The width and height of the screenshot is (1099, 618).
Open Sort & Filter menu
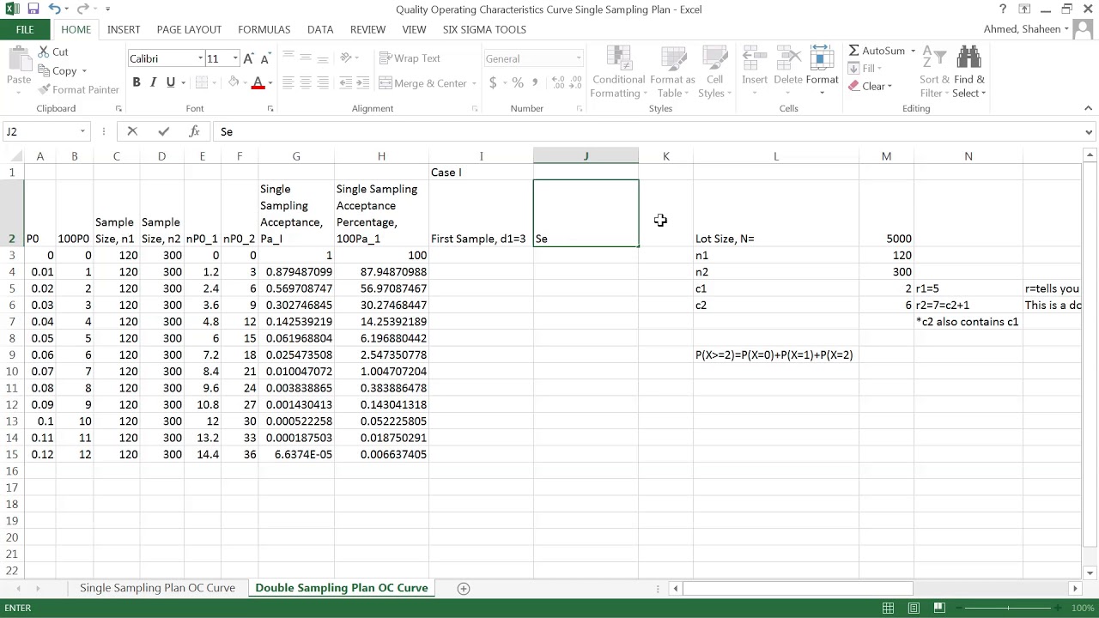(932, 72)
